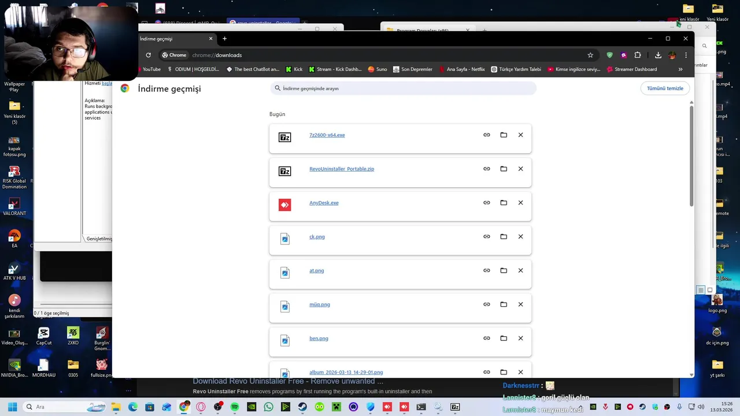Image resolution: width=740 pixels, height=416 pixels.
Task: Show at.png in folder
Action: pyautogui.click(x=504, y=270)
